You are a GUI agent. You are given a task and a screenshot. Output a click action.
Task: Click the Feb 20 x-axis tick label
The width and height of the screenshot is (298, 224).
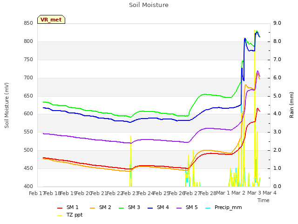point(84,193)
